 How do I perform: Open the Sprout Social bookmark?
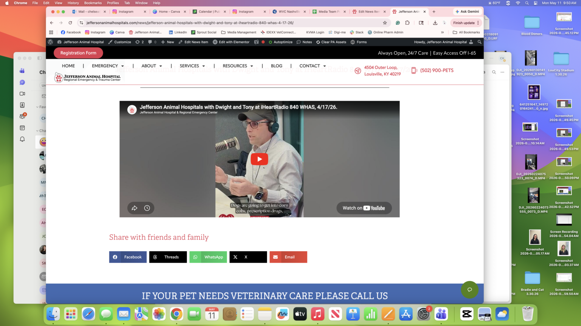204,32
